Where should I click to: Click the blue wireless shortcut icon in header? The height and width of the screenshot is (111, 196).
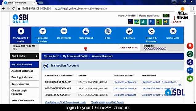coord(151,22)
